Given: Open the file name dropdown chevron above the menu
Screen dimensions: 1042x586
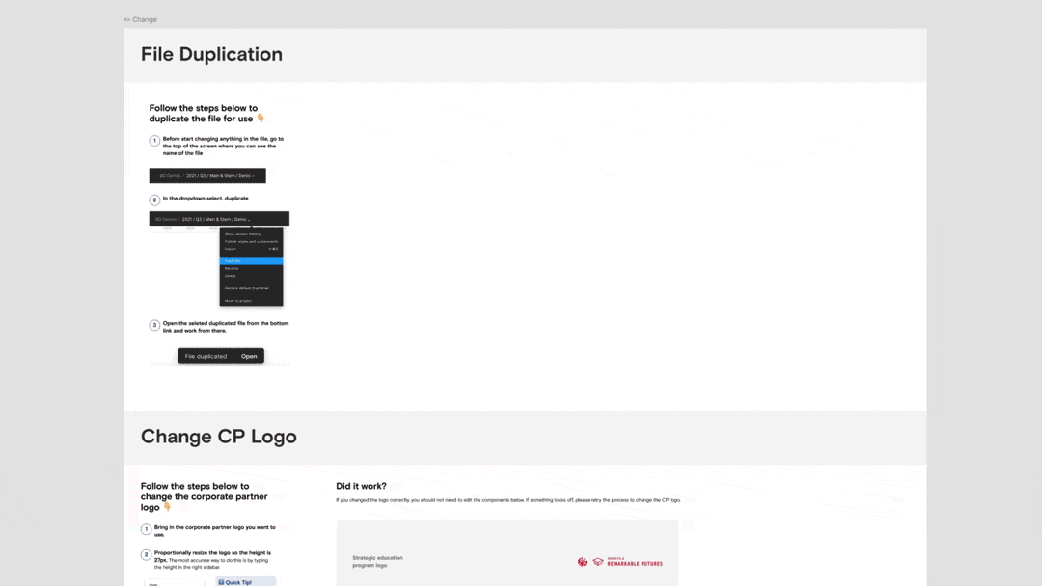Looking at the screenshot, I should point(249,219).
